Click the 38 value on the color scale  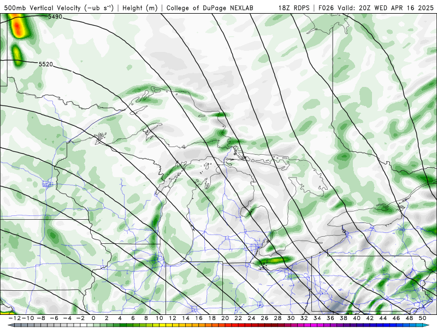[344, 318]
